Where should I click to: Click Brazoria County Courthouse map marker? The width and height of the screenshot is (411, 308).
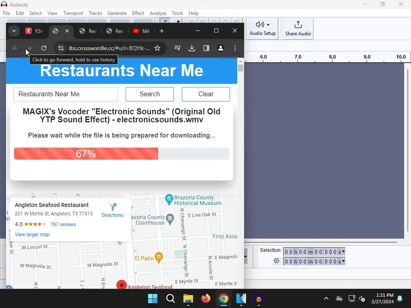pos(170,219)
